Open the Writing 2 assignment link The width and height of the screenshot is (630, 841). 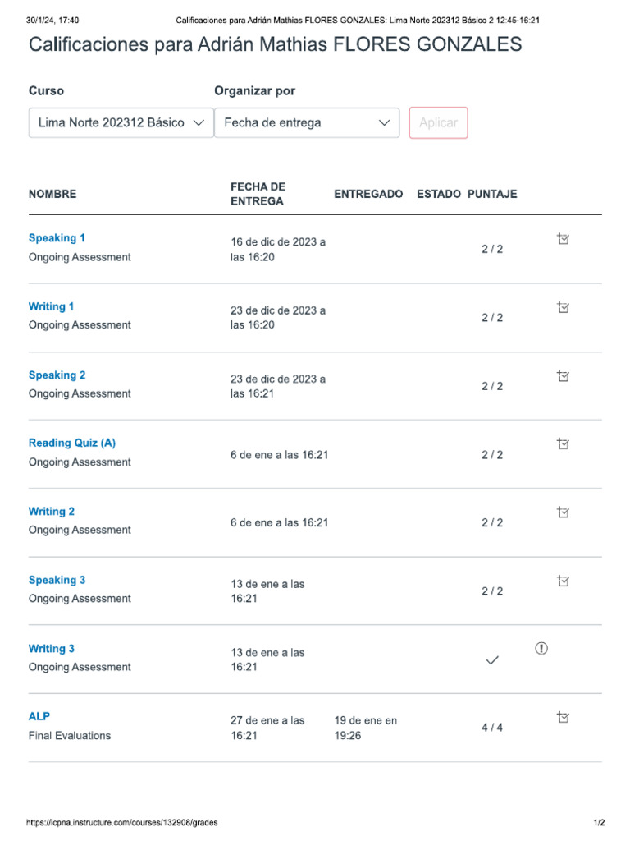click(x=51, y=511)
